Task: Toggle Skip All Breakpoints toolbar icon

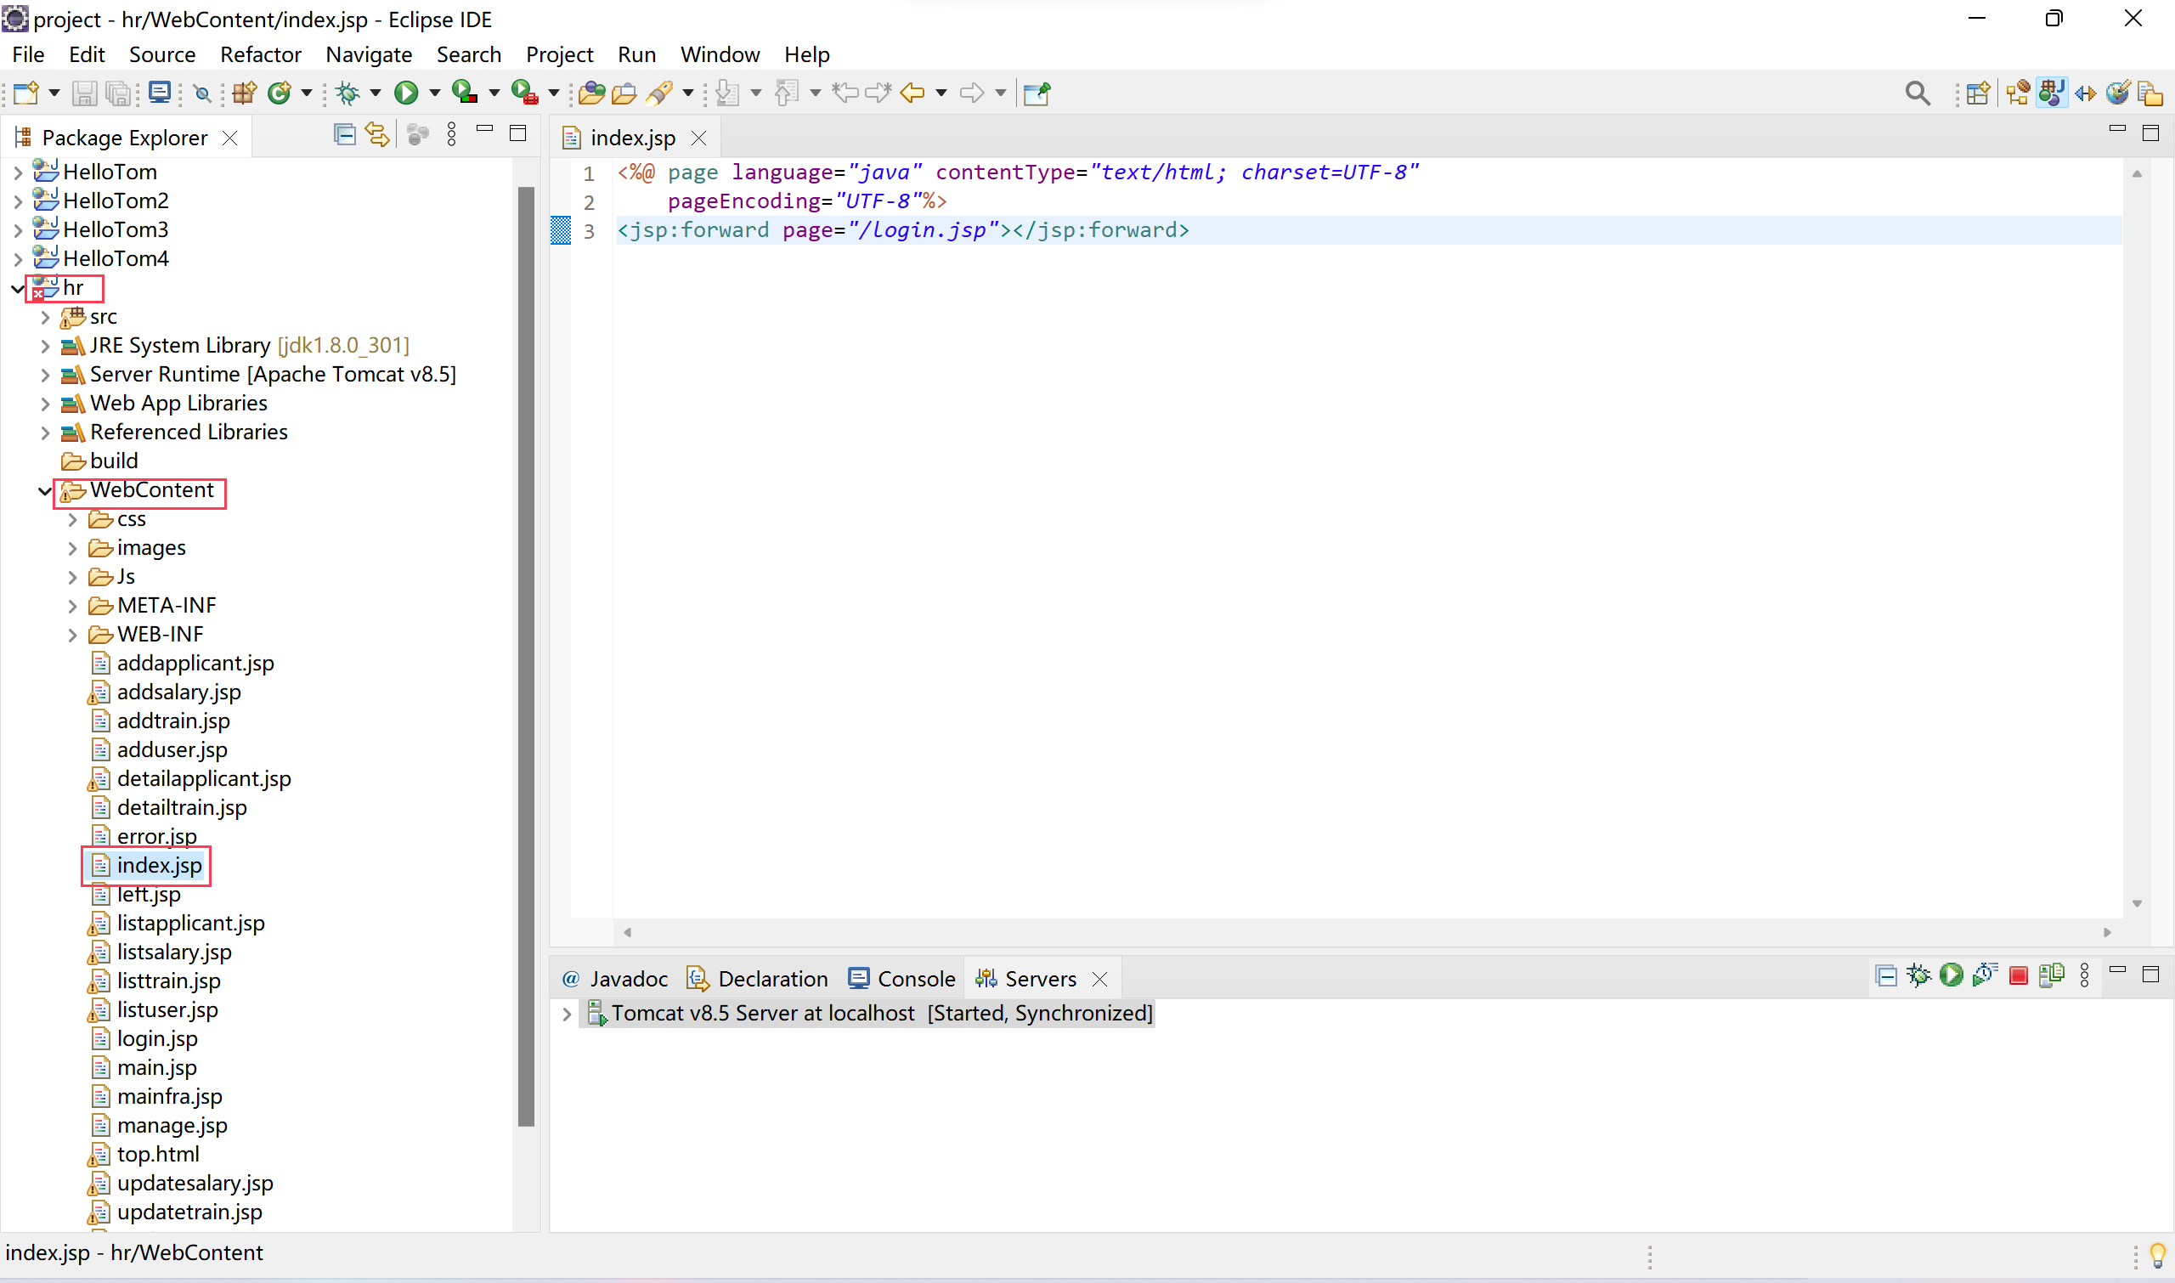Action: coord(202,93)
